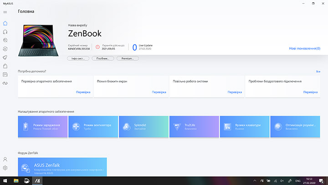Click the Live Update count zero
The image size is (328, 185).
click(134, 48)
